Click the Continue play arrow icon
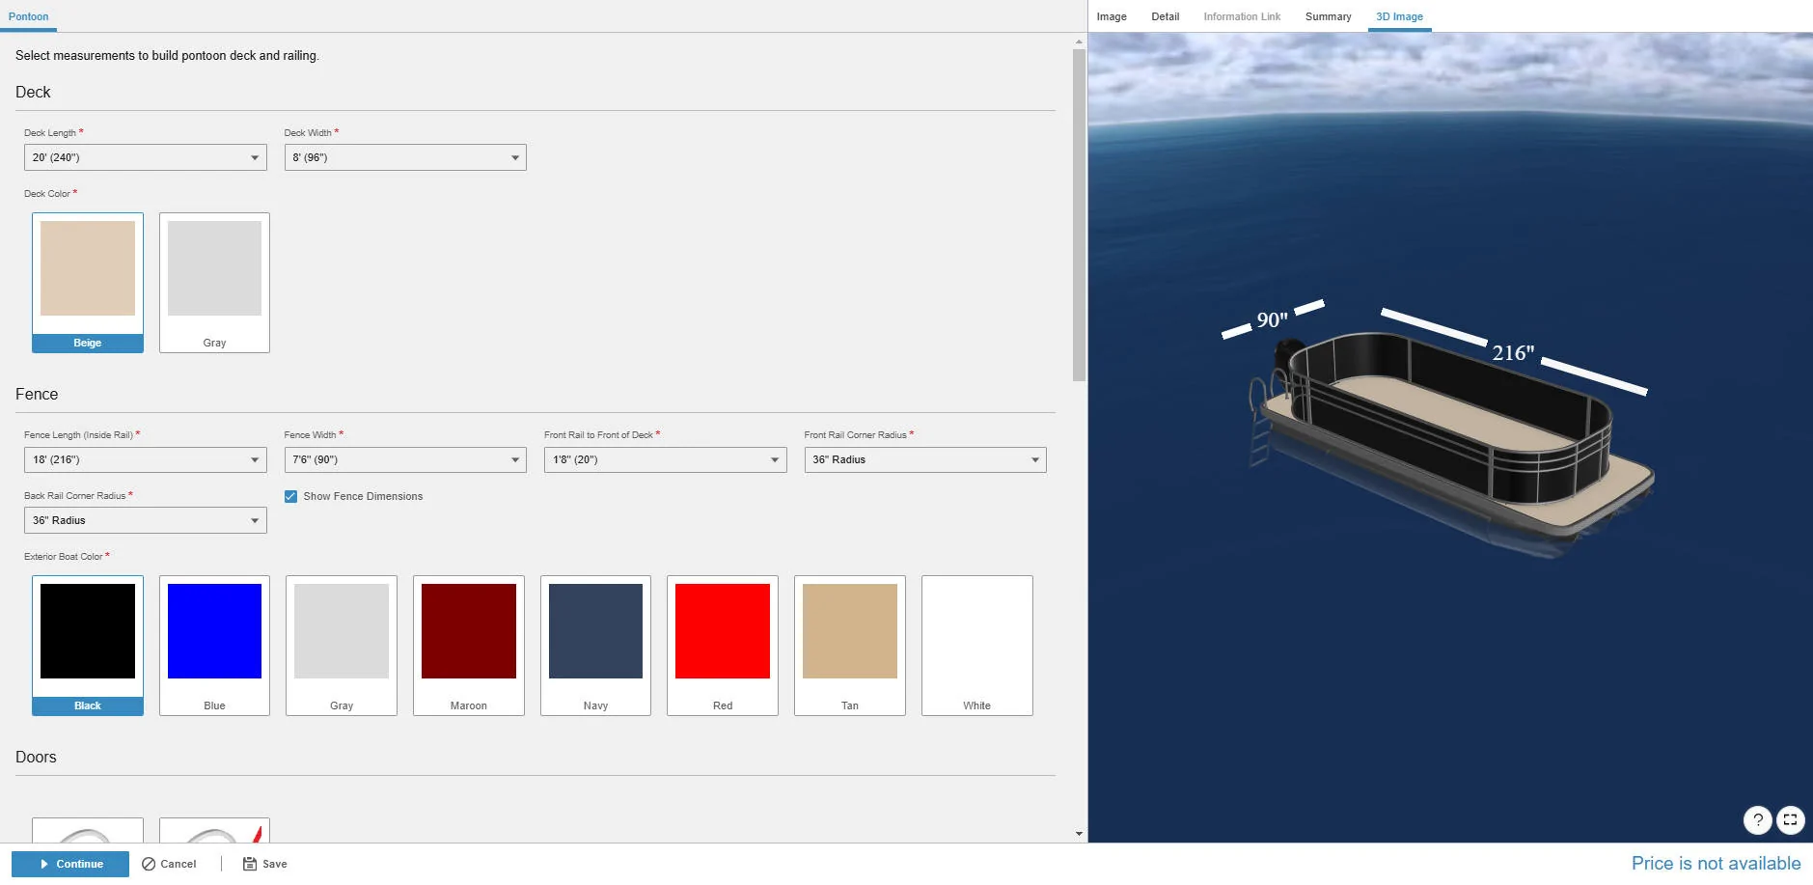 pos(44,864)
